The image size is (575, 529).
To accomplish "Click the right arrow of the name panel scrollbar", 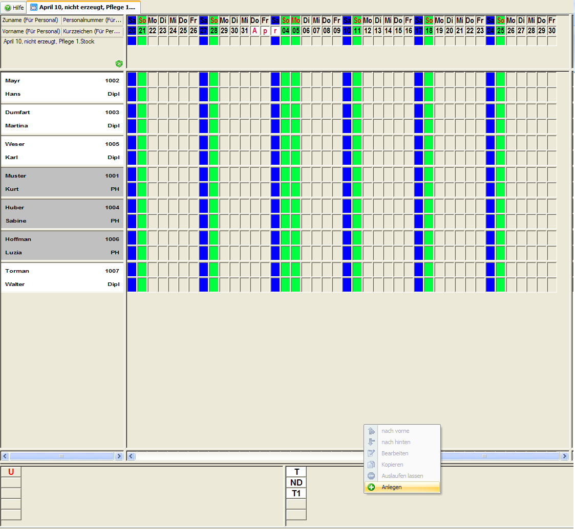I will 119,456.
